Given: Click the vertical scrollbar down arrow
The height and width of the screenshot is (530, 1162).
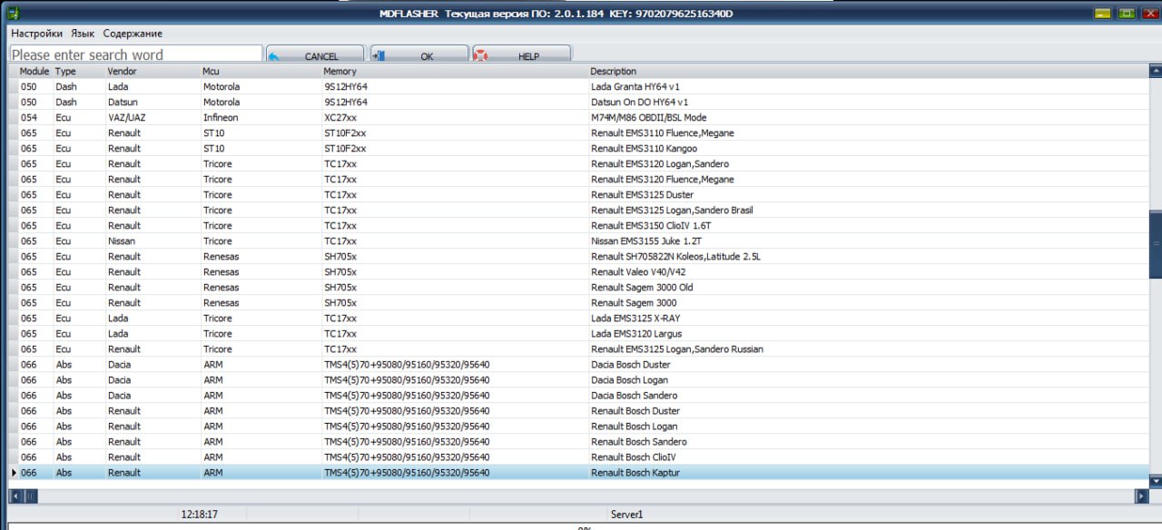Looking at the screenshot, I should pyautogui.click(x=1155, y=480).
